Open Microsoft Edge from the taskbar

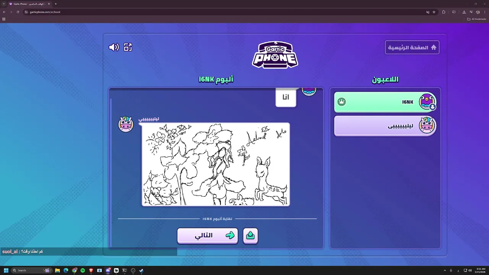point(66,270)
